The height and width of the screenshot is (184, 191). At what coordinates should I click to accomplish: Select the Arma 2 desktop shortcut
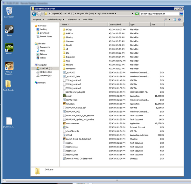click(9, 48)
